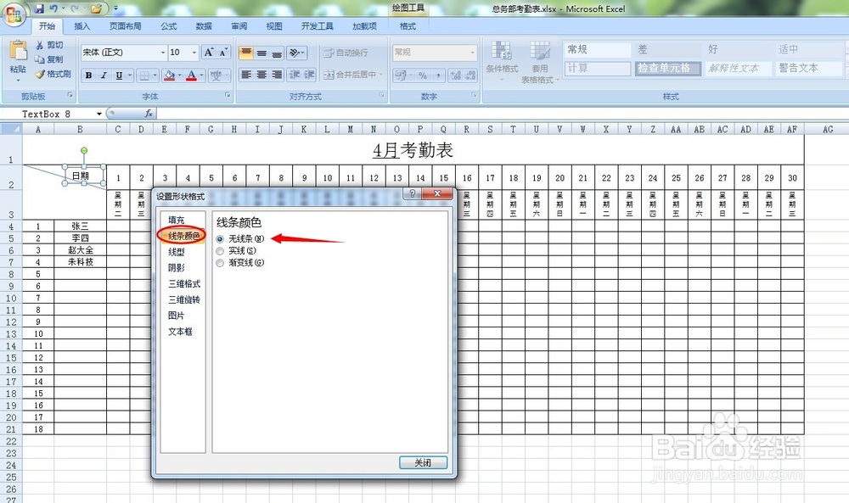The height and width of the screenshot is (503, 849).
Task: Click the select-all corner of the sheet
Action: (x=11, y=129)
